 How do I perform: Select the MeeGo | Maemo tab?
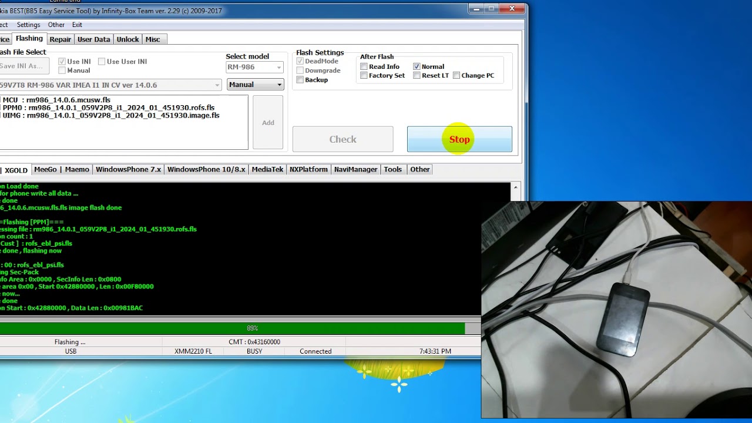tap(62, 169)
